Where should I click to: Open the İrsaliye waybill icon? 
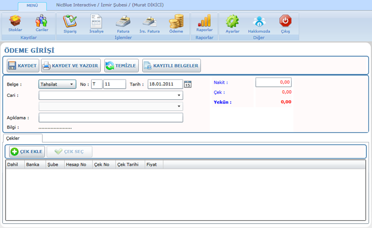(x=96, y=21)
